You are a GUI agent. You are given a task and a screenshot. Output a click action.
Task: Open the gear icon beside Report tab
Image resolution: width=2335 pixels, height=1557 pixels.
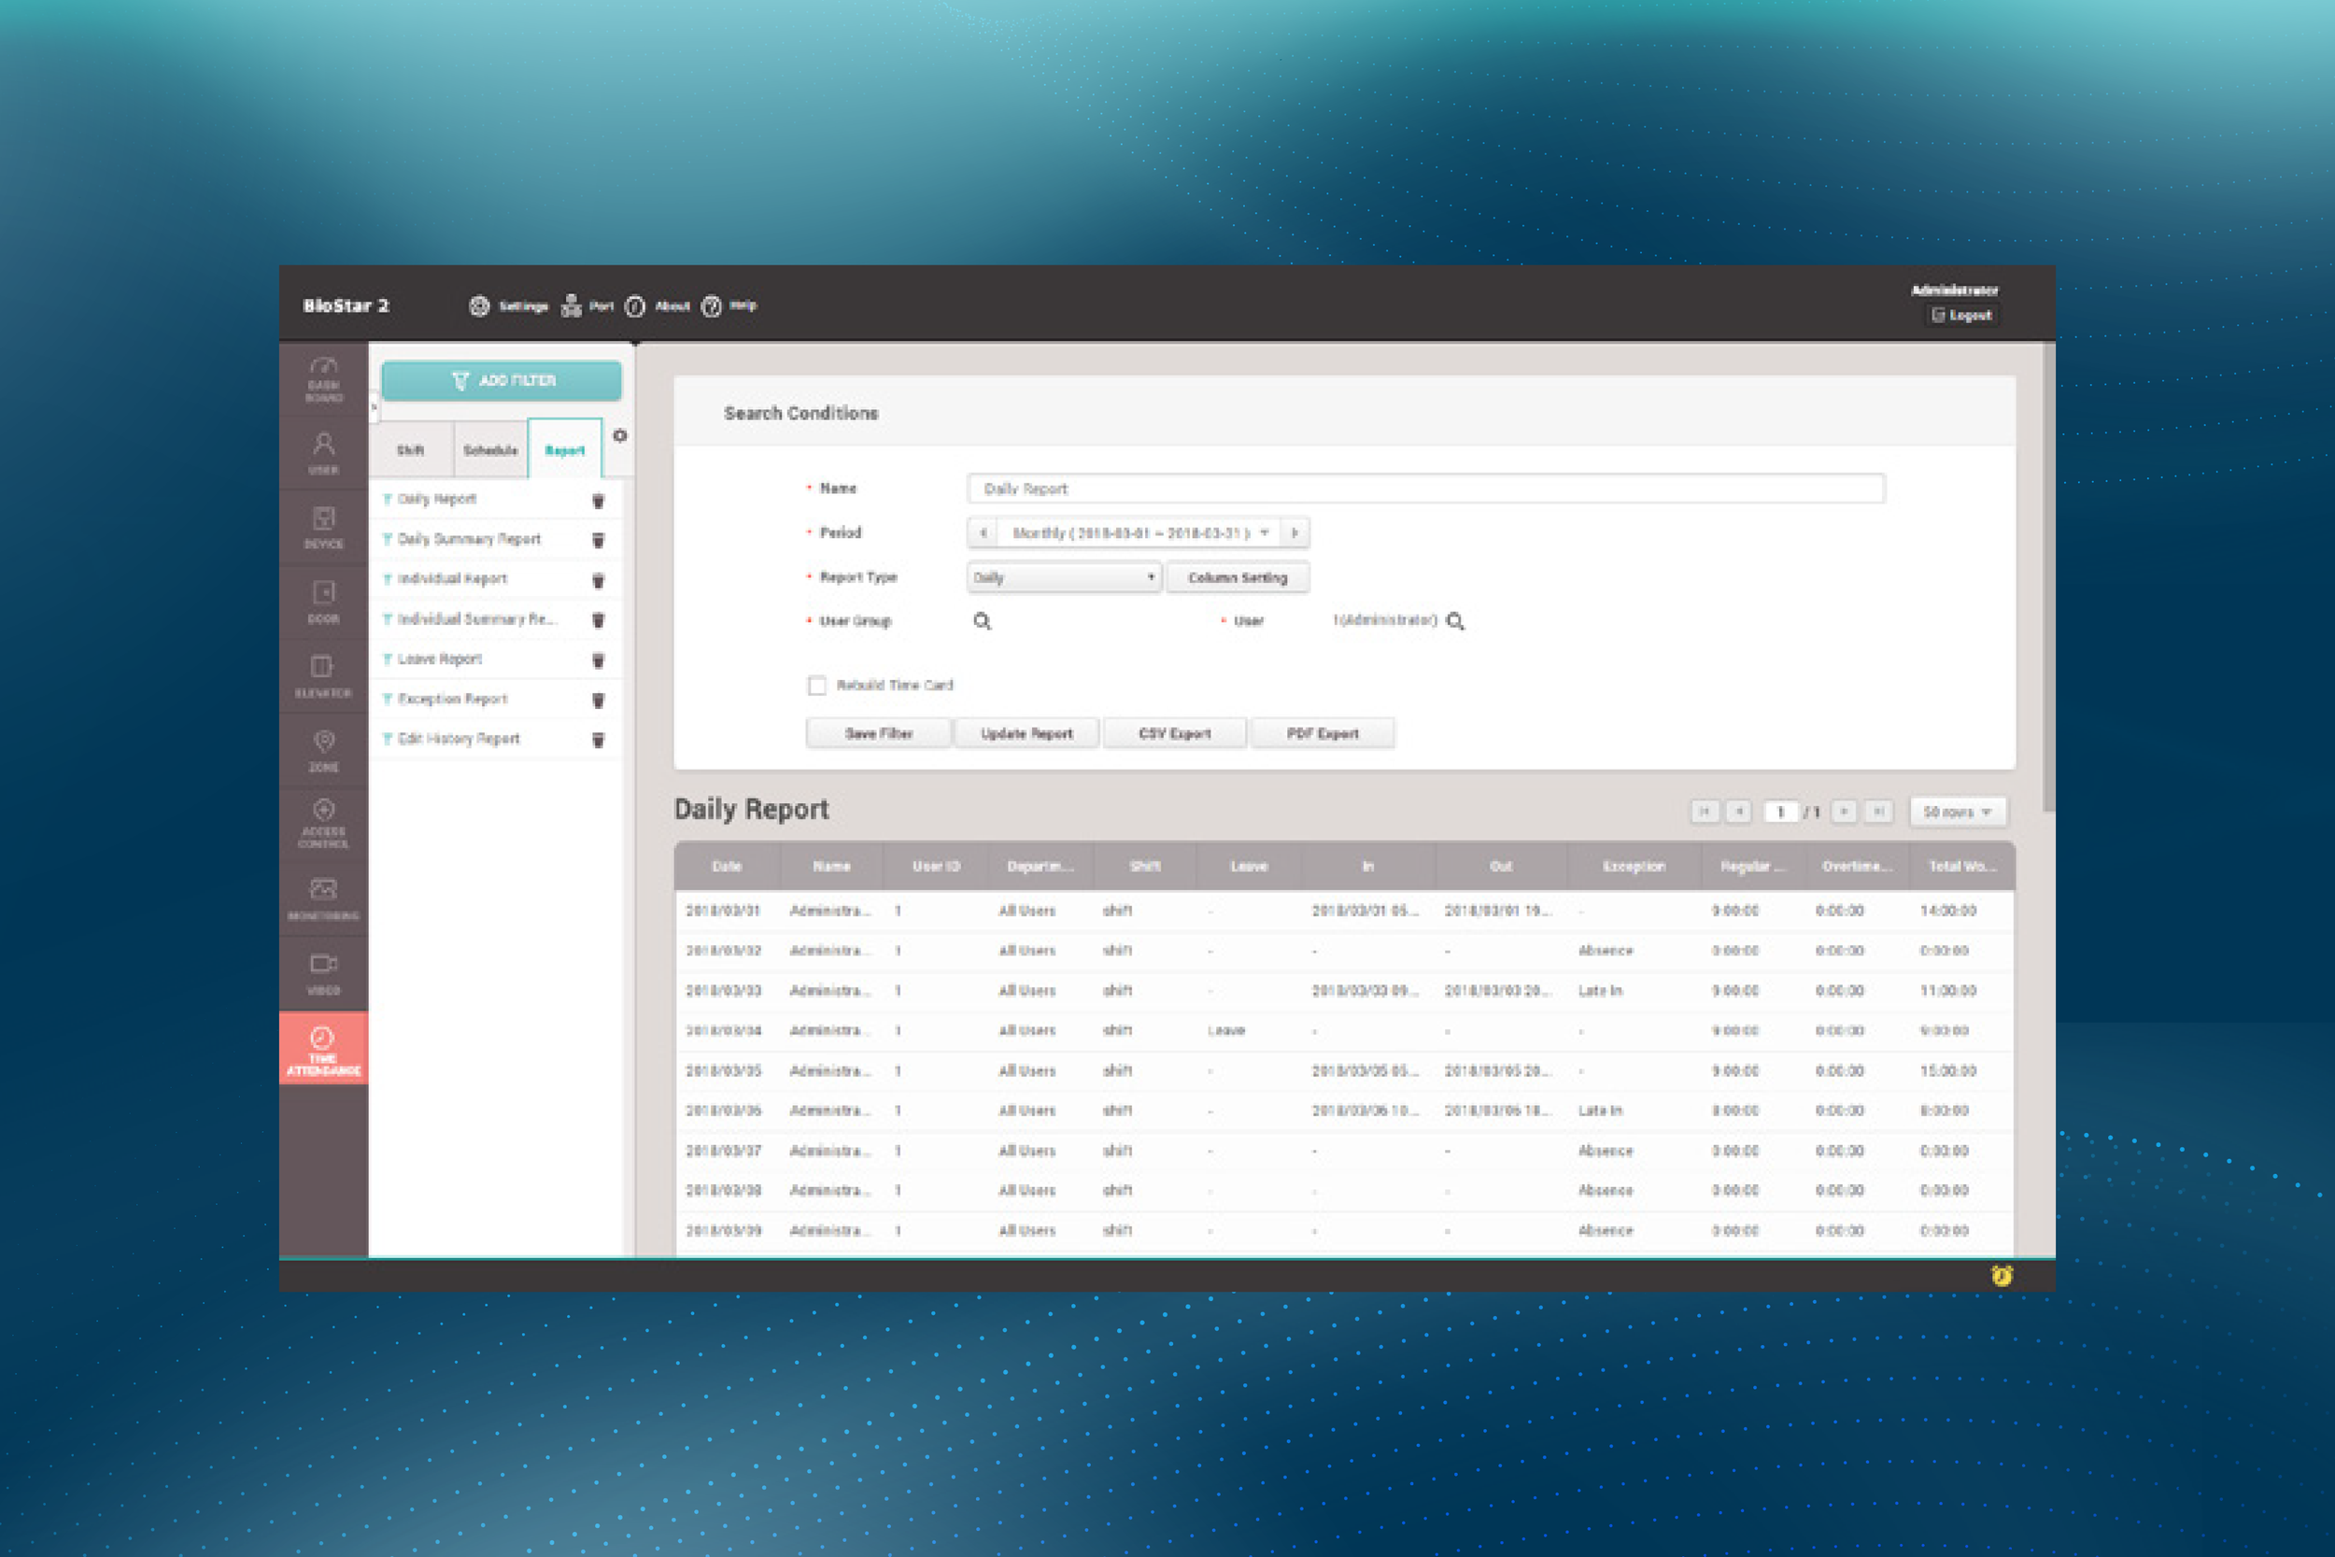620,436
